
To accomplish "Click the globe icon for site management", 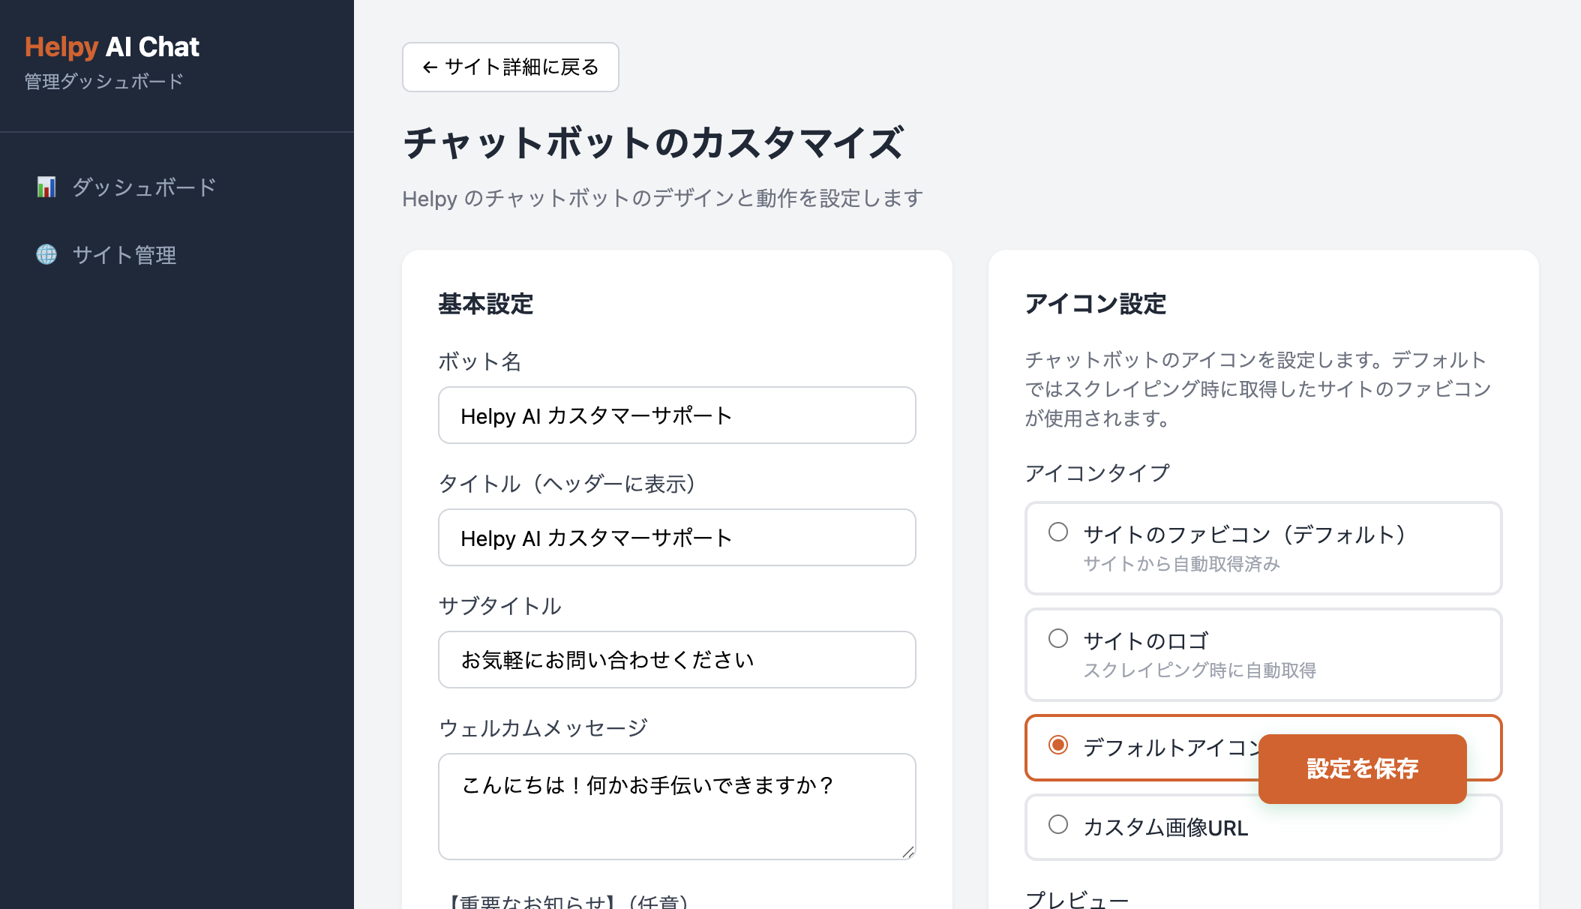I will (46, 254).
